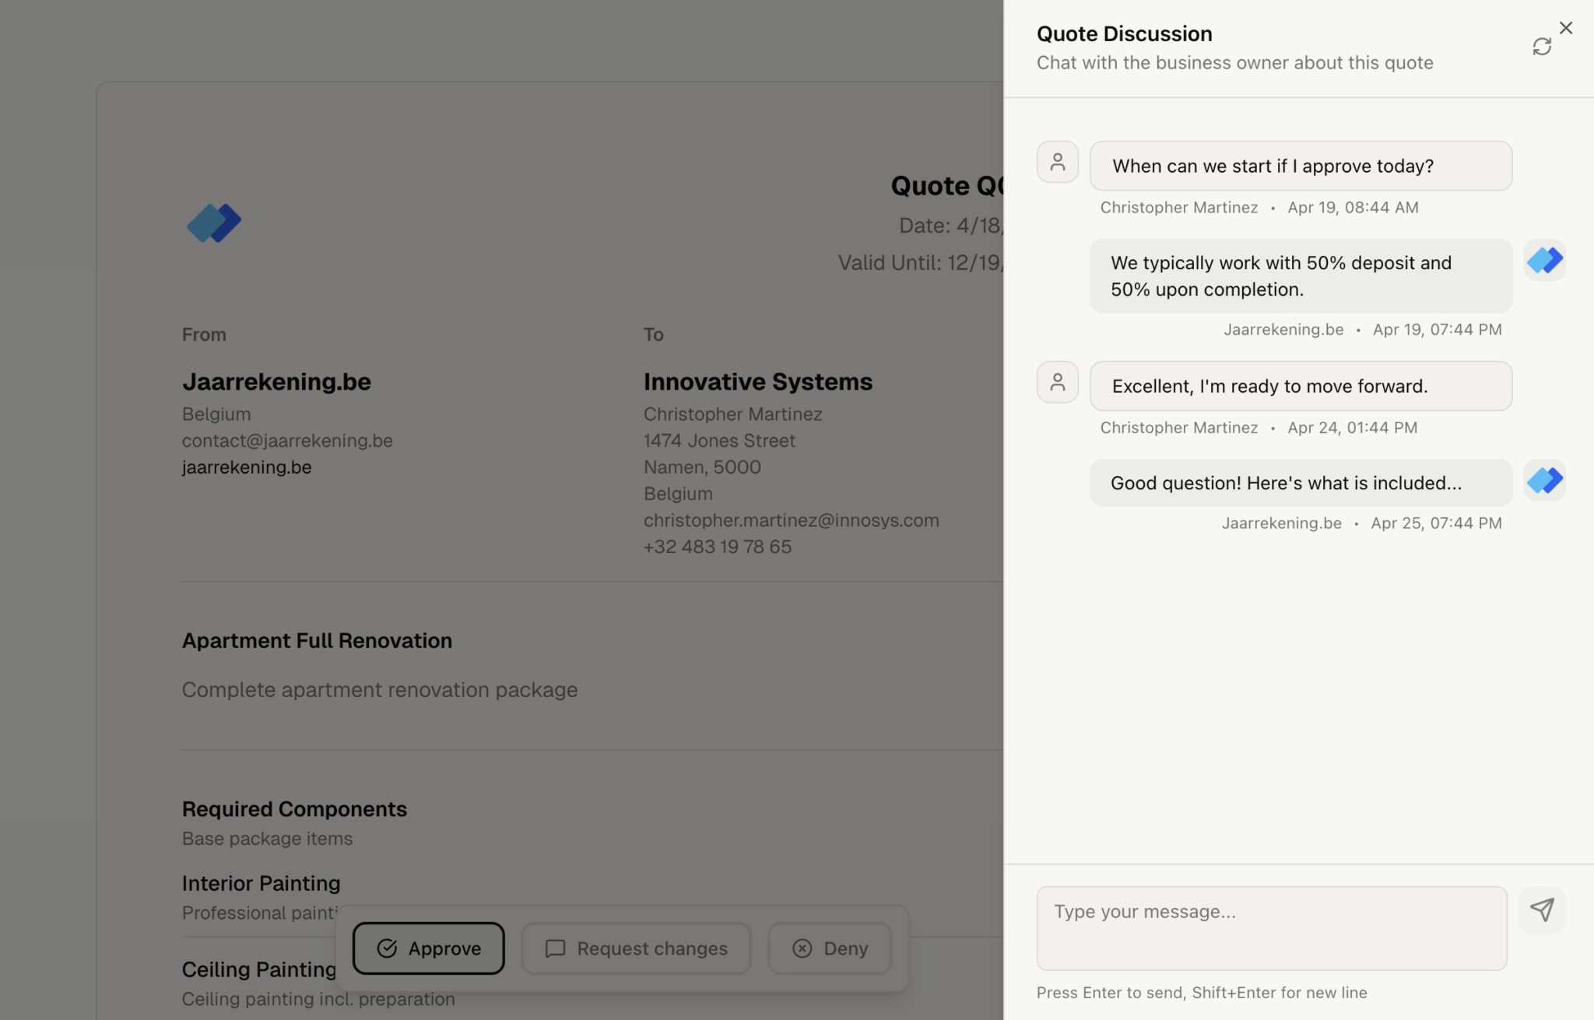
Task: Approve the quote
Action: coord(428,948)
